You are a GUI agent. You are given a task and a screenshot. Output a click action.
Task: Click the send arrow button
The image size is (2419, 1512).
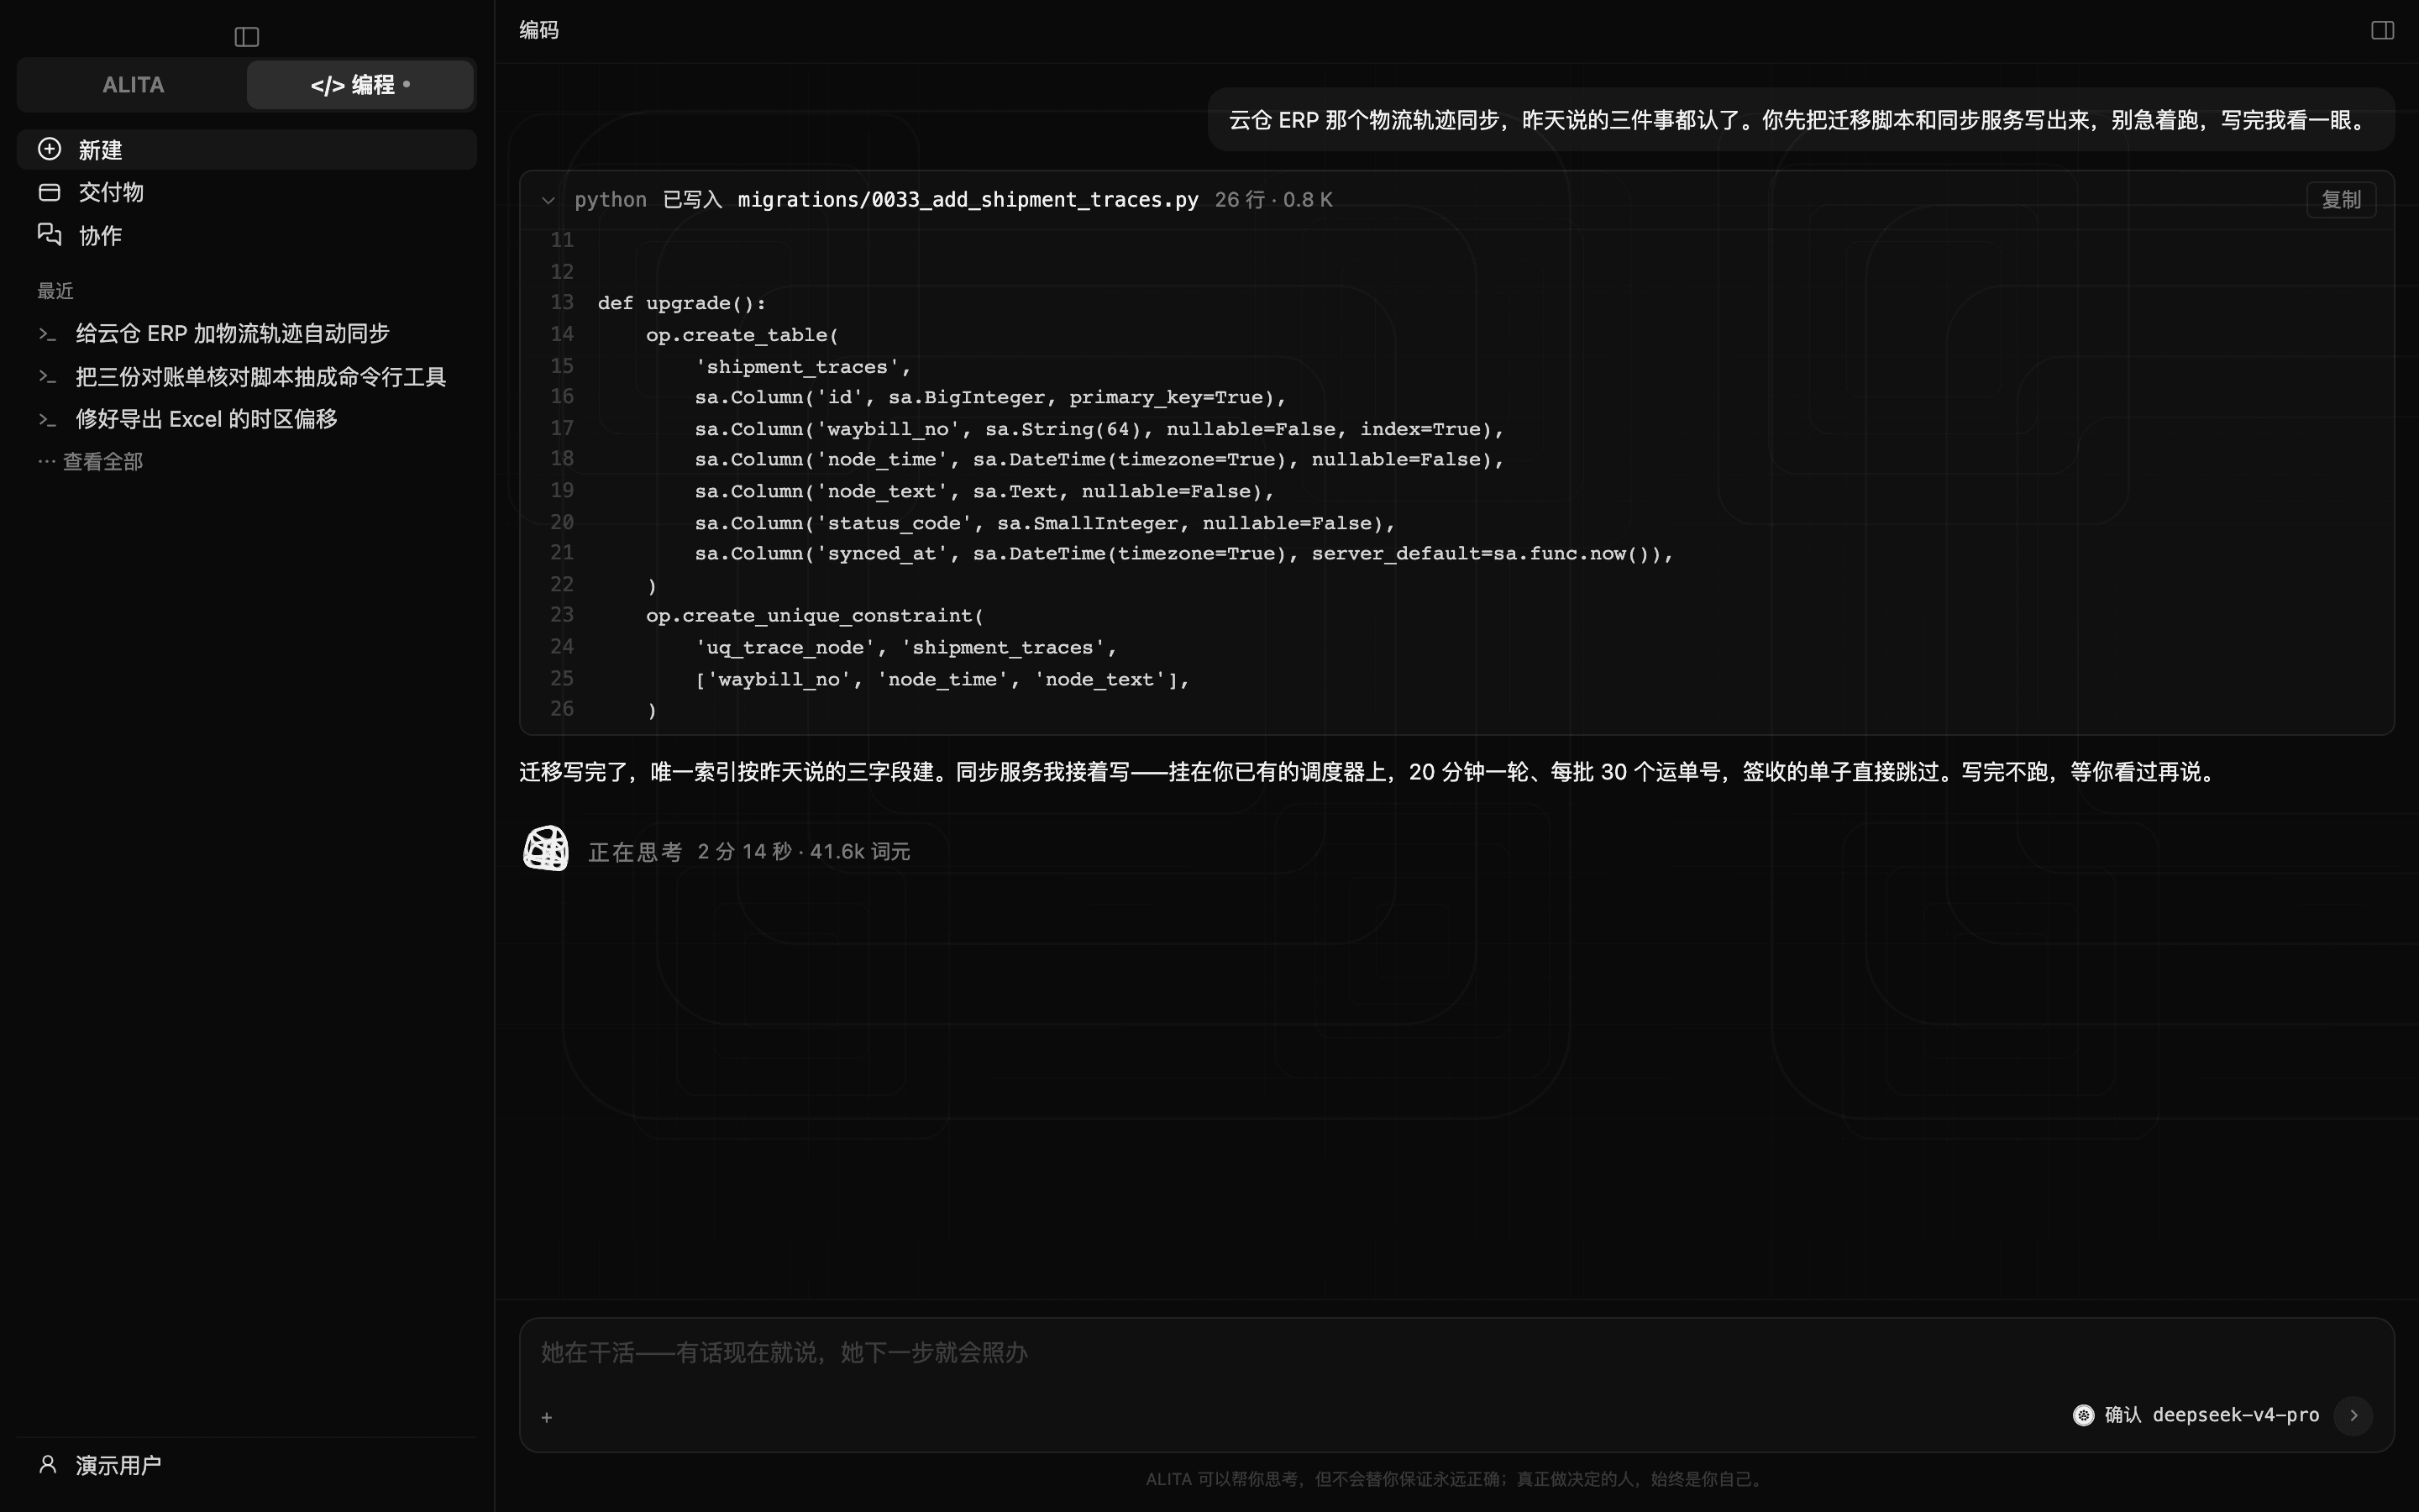coord(2353,1415)
